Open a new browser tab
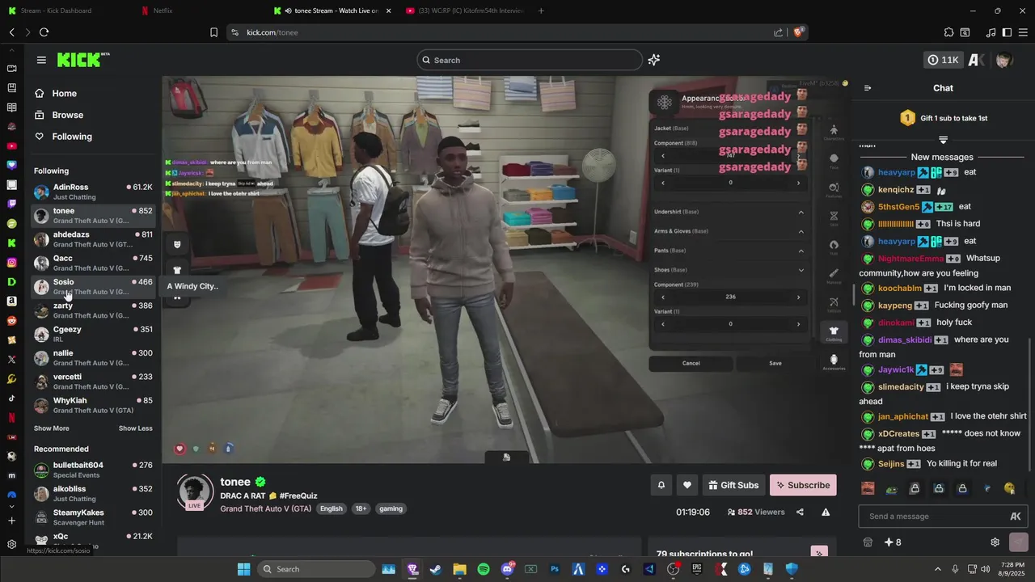Screen dimensions: 1035x582 (x=541, y=11)
